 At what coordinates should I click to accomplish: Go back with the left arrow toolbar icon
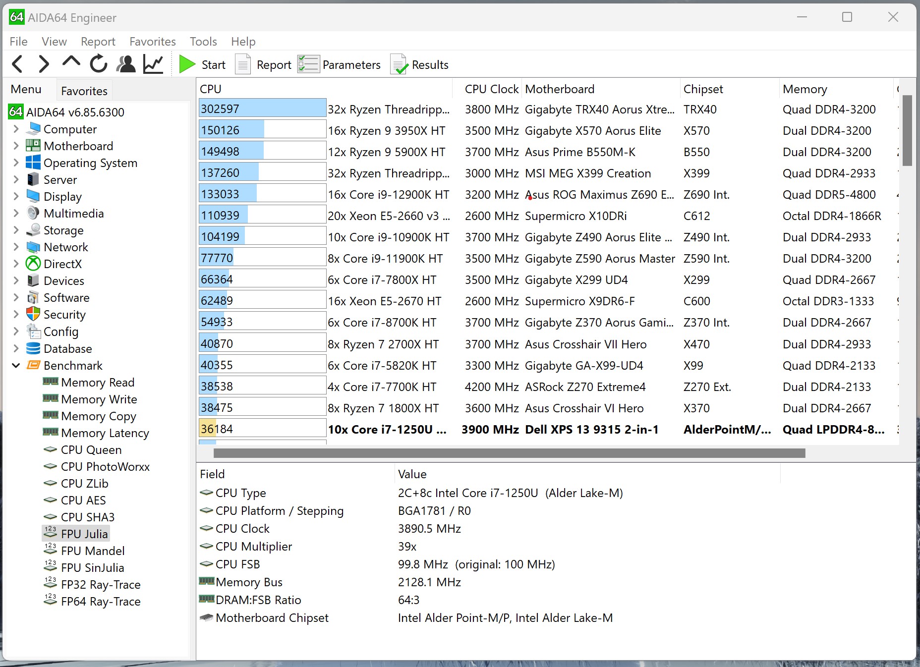click(x=17, y=64)
